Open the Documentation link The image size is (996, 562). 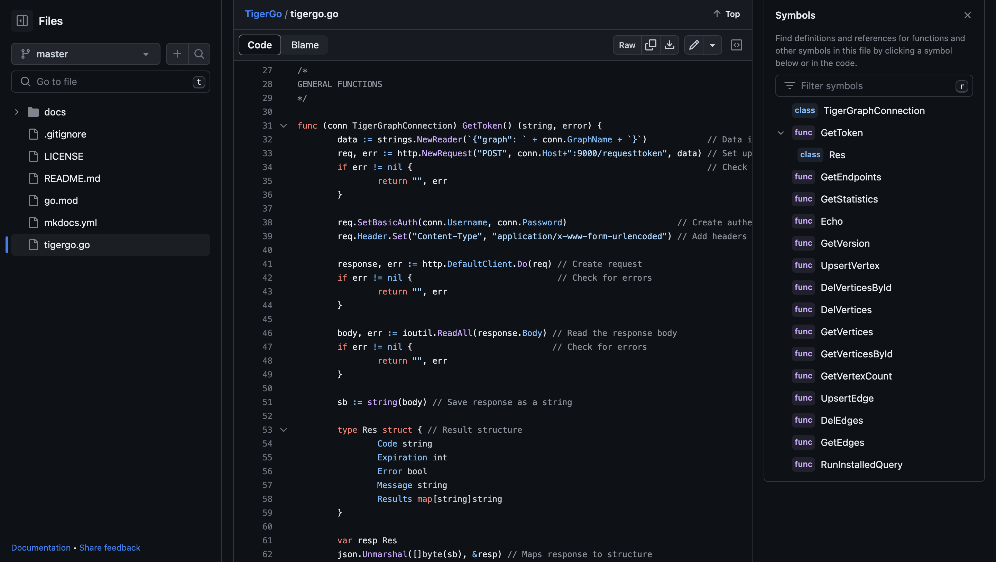tap(40, 547)
